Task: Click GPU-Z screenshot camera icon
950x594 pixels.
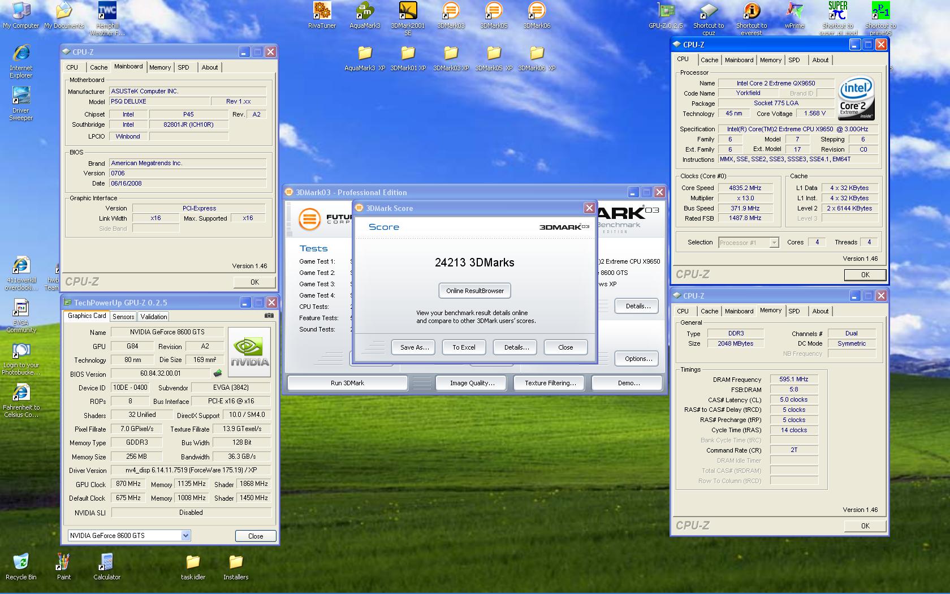Action: pyautogui.click(x=269, y=316)
